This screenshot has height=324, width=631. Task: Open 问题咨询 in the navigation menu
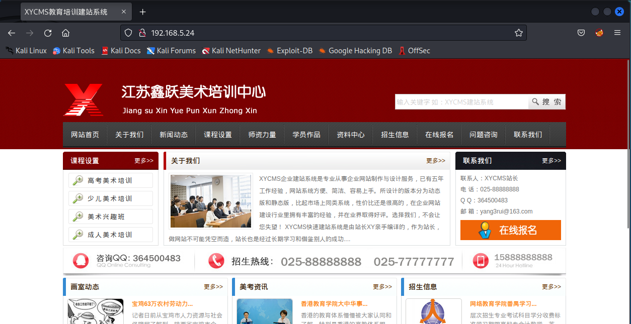pos(484,135)
